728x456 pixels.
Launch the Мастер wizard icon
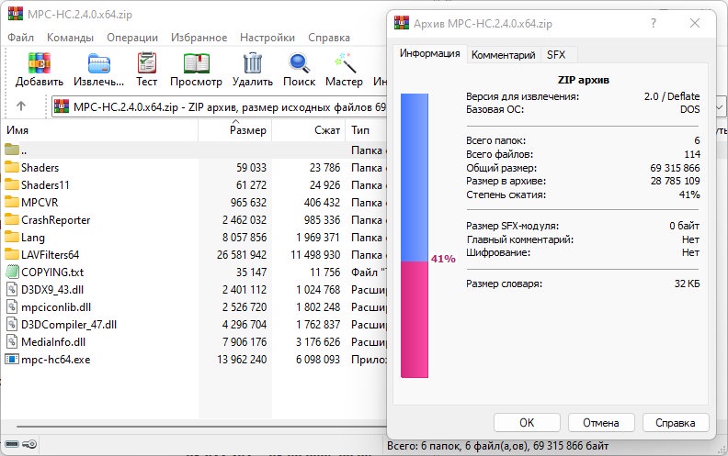tap(345, 62)
